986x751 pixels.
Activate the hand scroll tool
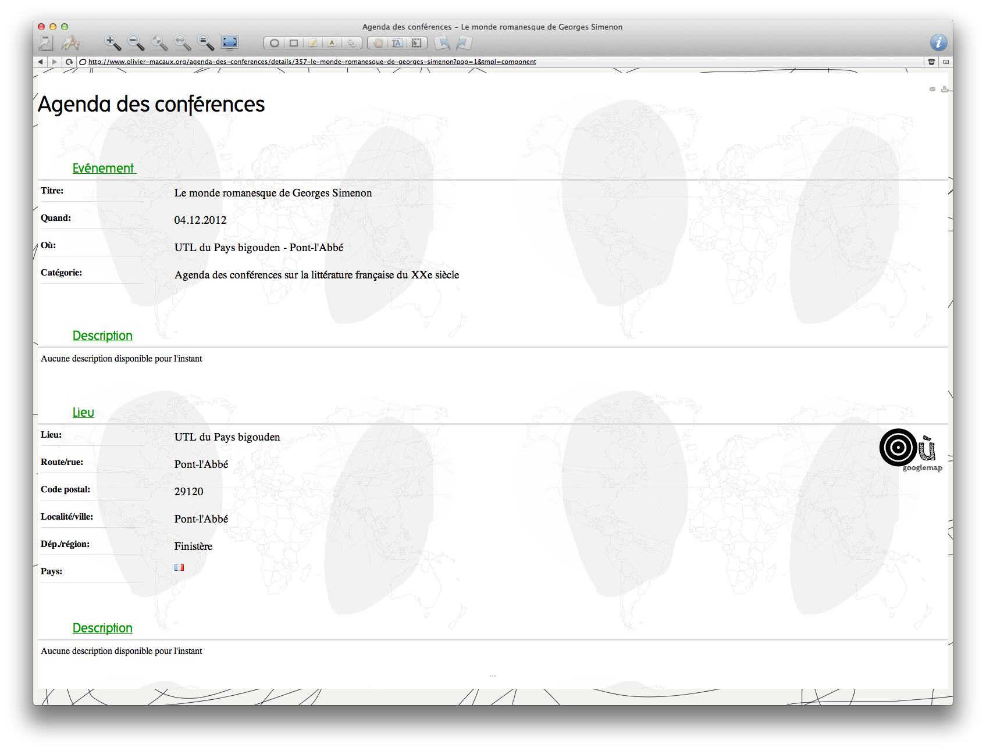point(378,43)
